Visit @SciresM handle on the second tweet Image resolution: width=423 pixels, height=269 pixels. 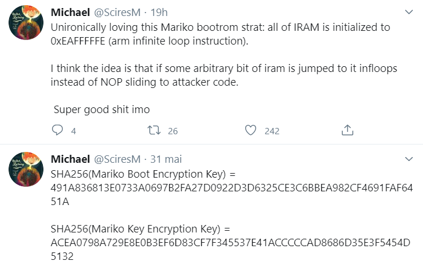click(117, 159)
